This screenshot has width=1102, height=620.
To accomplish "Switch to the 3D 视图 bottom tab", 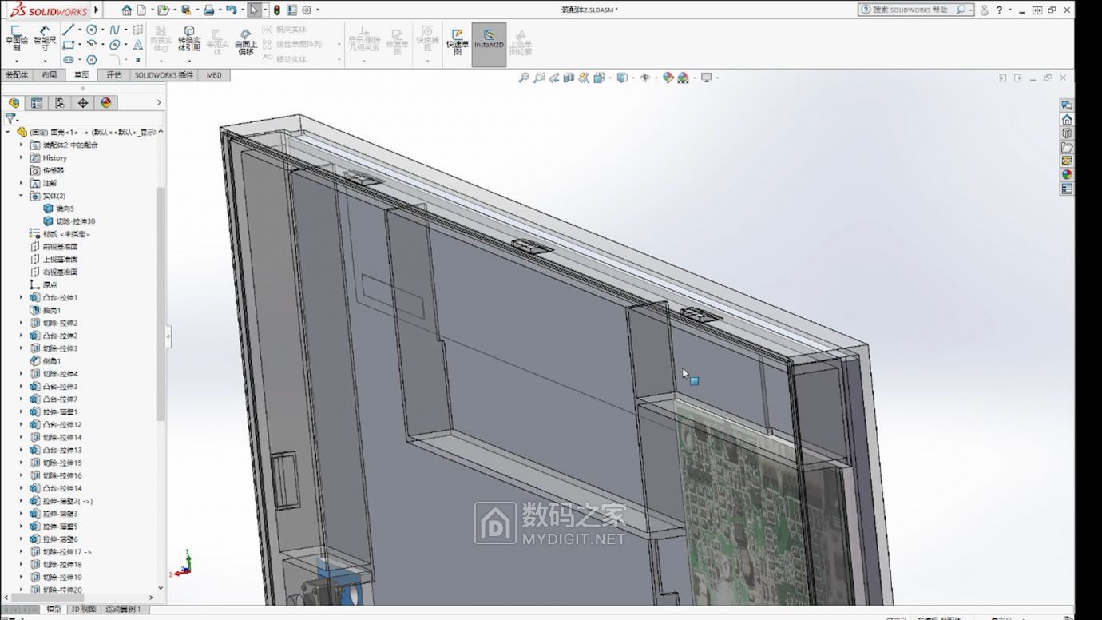I will click(x=82, y=609).
